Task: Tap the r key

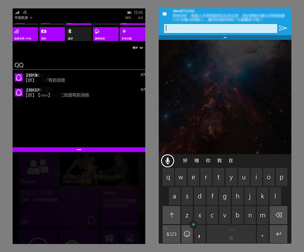Action: click(206, 177)
